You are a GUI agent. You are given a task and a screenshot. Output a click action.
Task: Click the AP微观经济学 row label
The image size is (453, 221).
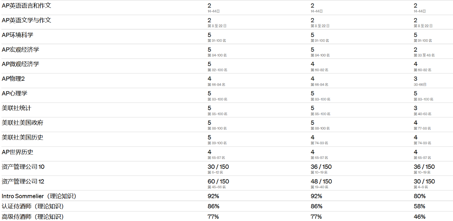(20, 64)
